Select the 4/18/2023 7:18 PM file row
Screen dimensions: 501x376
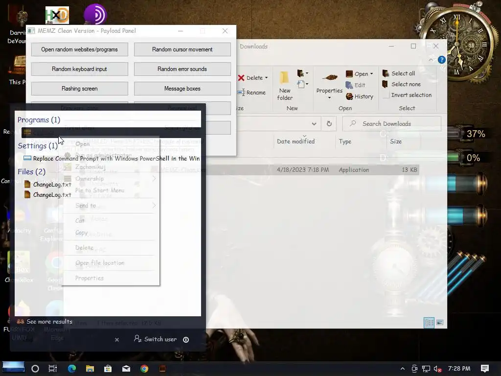coord(313,170)
